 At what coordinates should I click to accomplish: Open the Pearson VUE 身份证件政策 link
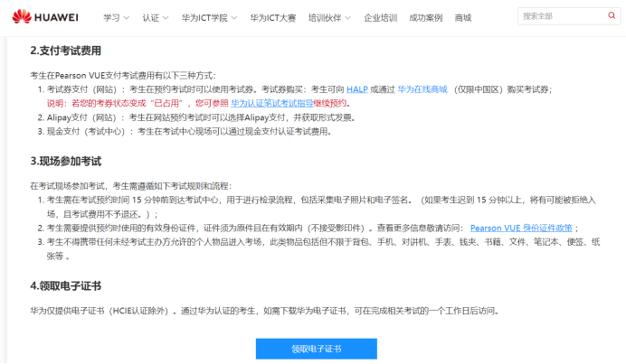(x=521, y=228)
